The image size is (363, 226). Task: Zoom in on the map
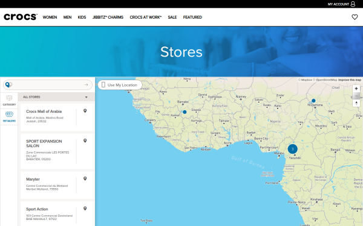[x=356, y=89]
